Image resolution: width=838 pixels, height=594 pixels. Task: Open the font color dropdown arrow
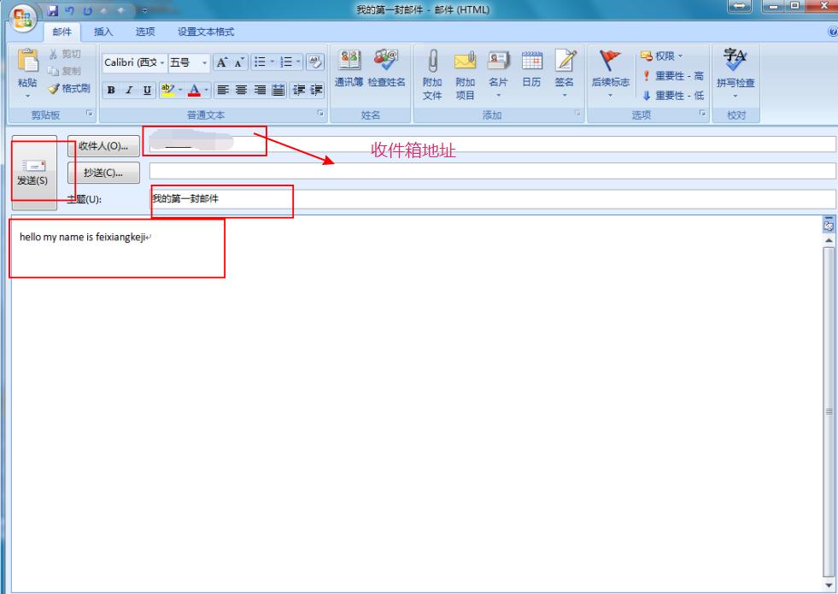click(206, 90)
